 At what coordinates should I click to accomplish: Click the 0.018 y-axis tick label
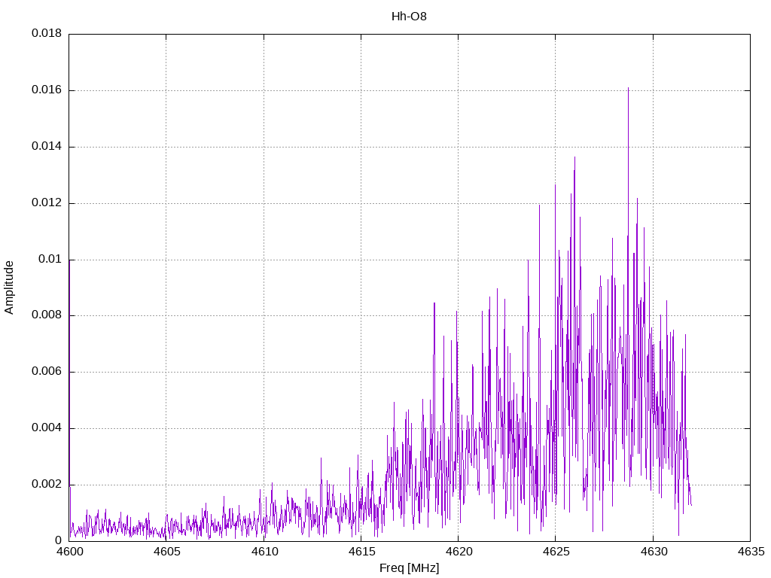[x=47, y=34]
